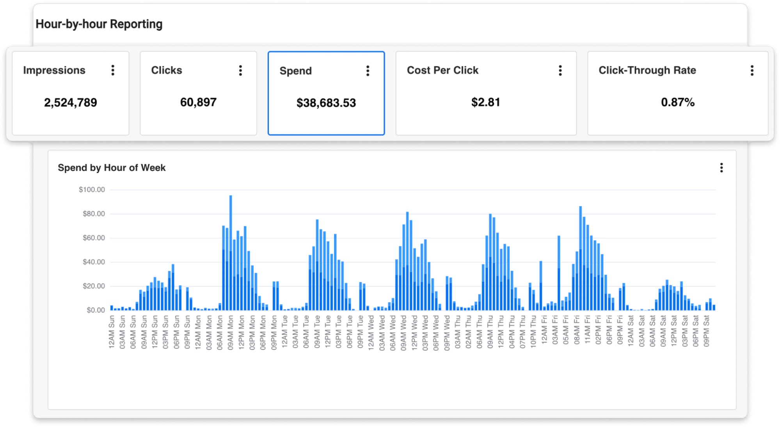
Task: Click the 09AM Thu axis label
Action: [x=490, y=332]
